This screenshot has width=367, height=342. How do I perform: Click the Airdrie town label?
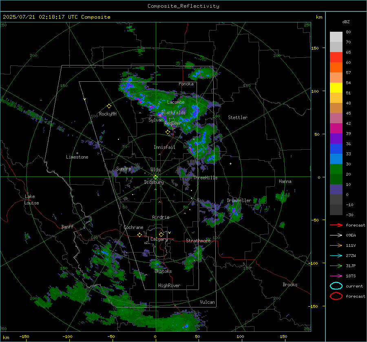pyautogui.click(x=161, y=217)
